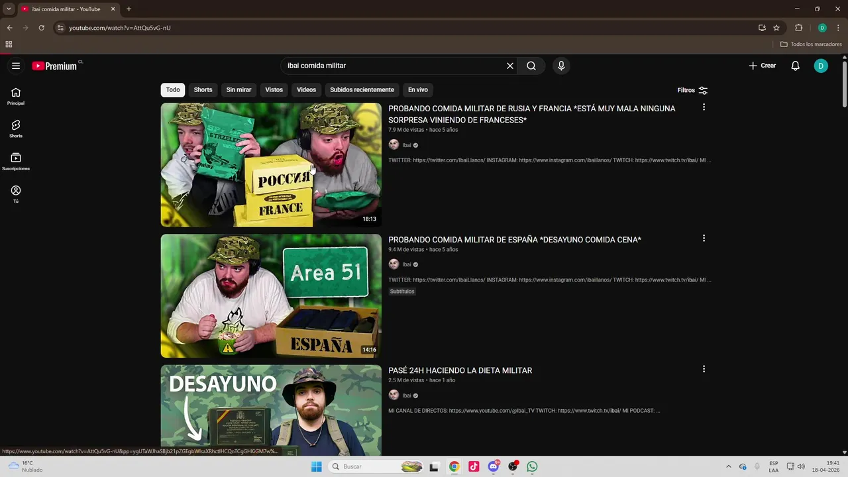Image resolution: width=848 pixels, height=477 pixels.
Task: Click the magnifier search button
Action: [531, 66]
